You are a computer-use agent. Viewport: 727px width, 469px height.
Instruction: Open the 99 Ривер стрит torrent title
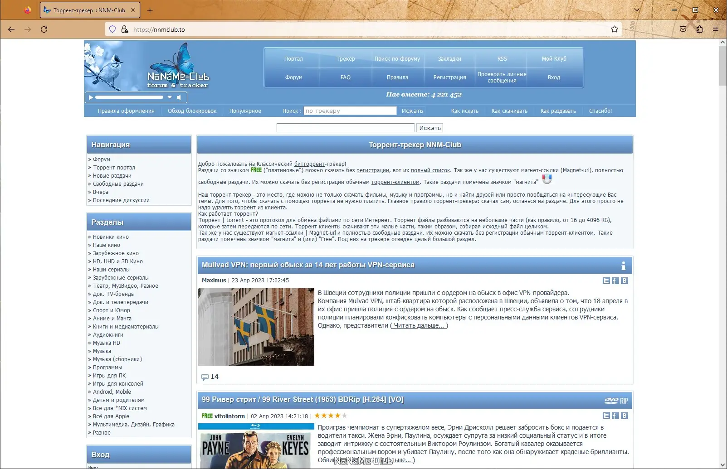303,400
